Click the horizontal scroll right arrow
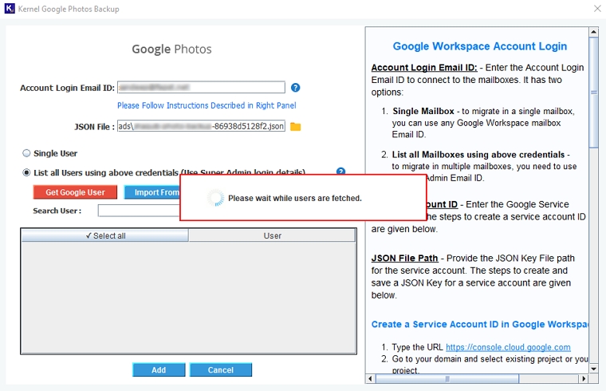The width and height of the screenshot is (606, 391). pyautogui.click(x=584, y=378)
